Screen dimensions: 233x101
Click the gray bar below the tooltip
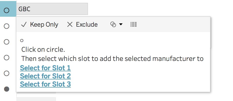pos(36,99)
